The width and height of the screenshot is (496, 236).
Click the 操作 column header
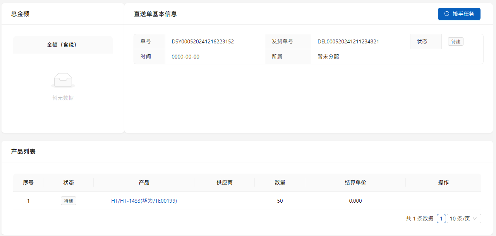(x=443, y=183)
